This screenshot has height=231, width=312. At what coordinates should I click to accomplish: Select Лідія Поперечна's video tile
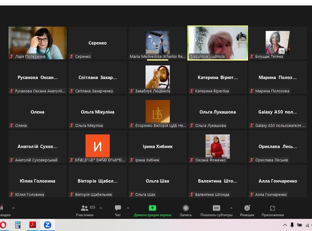pos(38,43)
